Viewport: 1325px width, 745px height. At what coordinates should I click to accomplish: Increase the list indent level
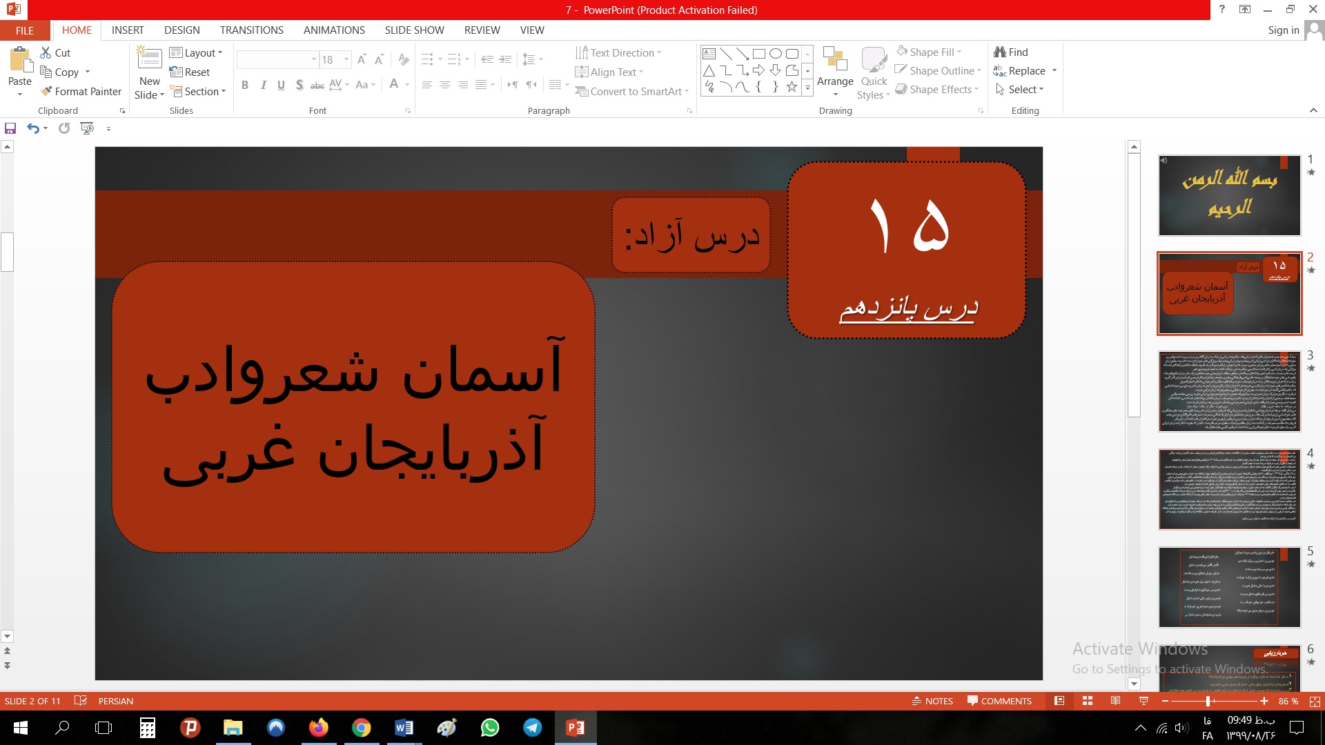(x=506, y=60)
